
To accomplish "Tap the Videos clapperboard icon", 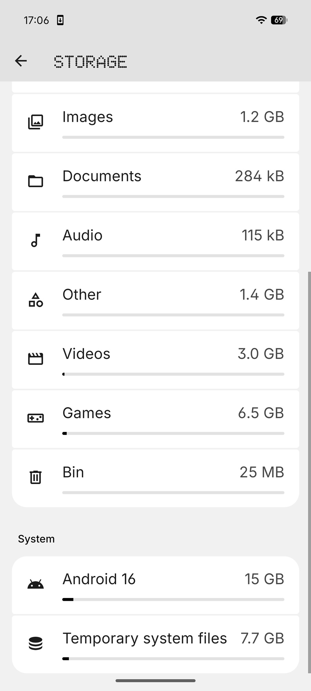I will pyautogui.click(x=36, y=359).
